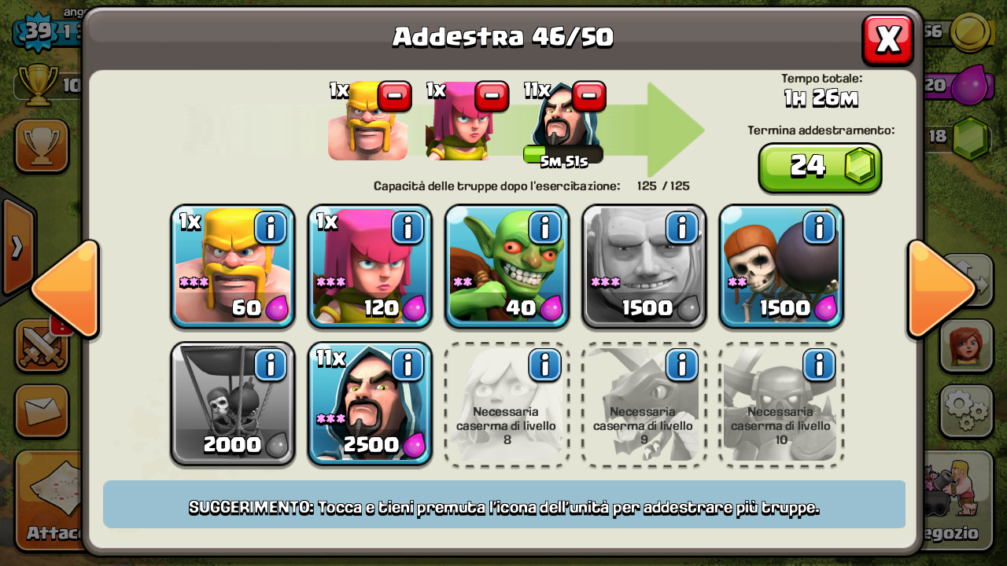Train an Archer for 120 elixir

370,266
